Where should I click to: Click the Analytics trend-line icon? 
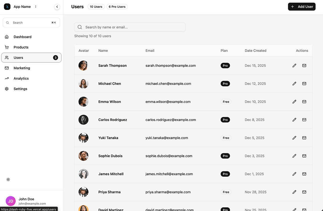point(7,78)
